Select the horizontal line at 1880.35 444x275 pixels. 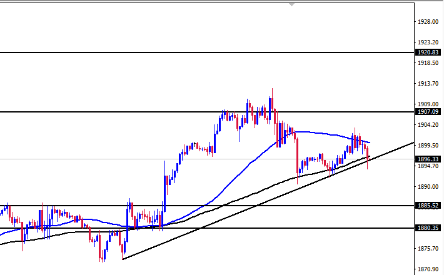click(207, 227)
